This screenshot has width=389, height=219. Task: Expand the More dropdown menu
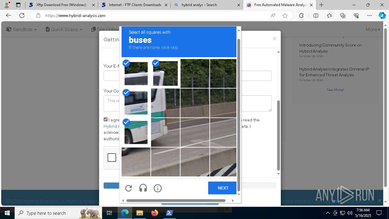tap(373, 30)
